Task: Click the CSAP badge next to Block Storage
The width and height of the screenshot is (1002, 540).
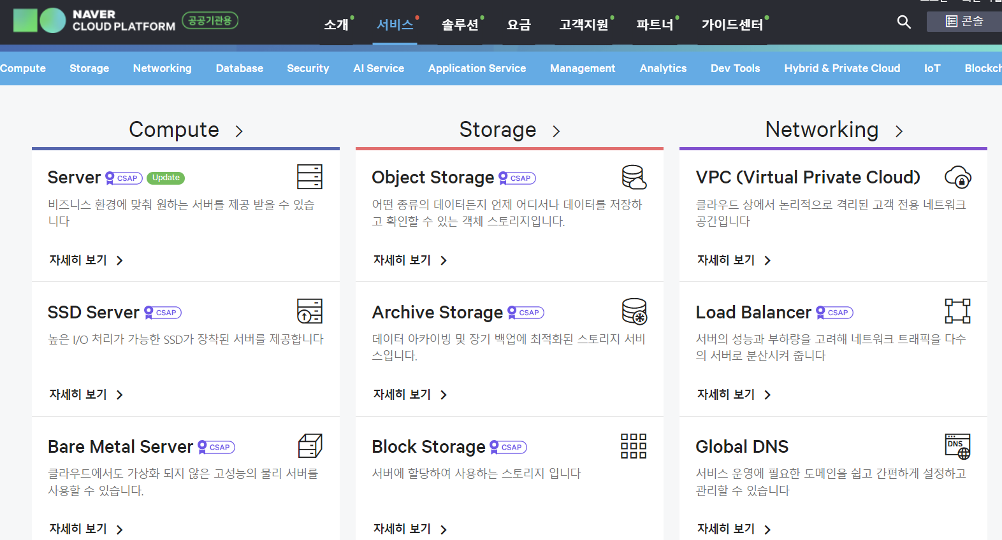Action: 508,447
